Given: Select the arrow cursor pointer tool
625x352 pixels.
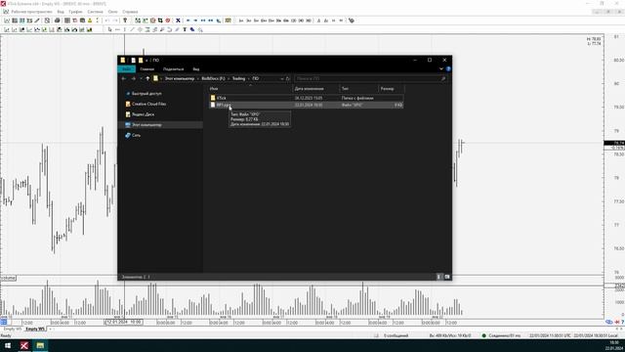Looking at the screenshot, I should tap(110, 29).
